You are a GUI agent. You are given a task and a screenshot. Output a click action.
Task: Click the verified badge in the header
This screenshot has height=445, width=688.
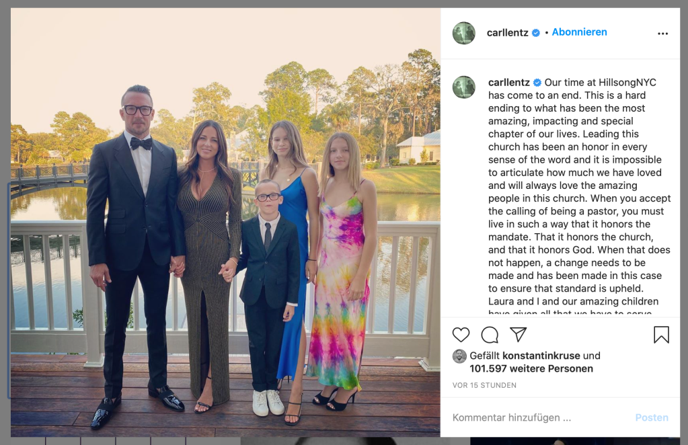click(x=536, y=33)
